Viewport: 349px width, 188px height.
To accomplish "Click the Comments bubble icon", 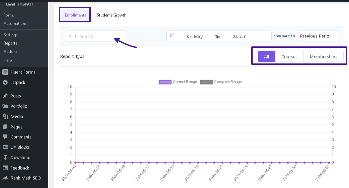I will 5,137.
